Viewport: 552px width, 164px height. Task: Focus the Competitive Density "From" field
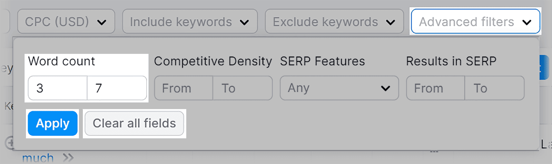184,88
